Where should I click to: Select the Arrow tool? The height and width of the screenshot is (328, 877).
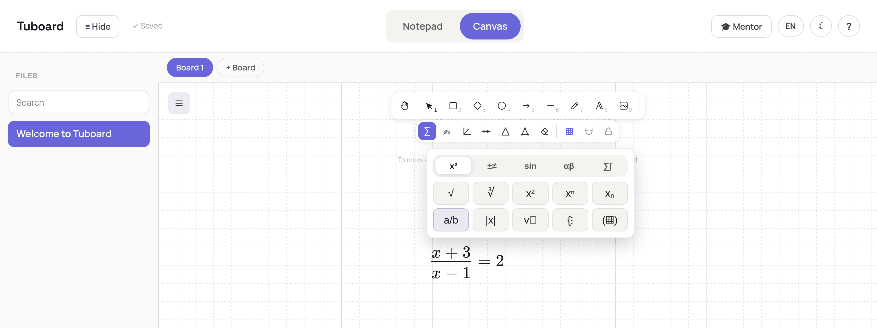[526, 106]
